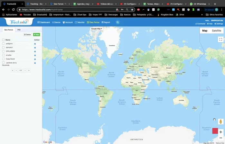Check the Jardines de la Hacienda checkbox

tap(3, 63)
